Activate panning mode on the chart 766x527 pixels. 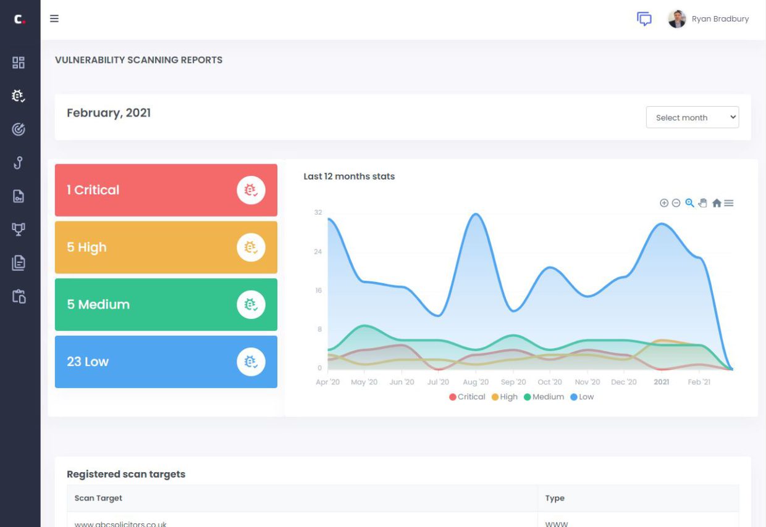702,202
